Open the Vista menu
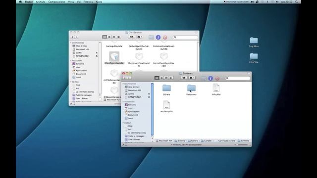Screen dimensions: 317x178 click(71, 2)
